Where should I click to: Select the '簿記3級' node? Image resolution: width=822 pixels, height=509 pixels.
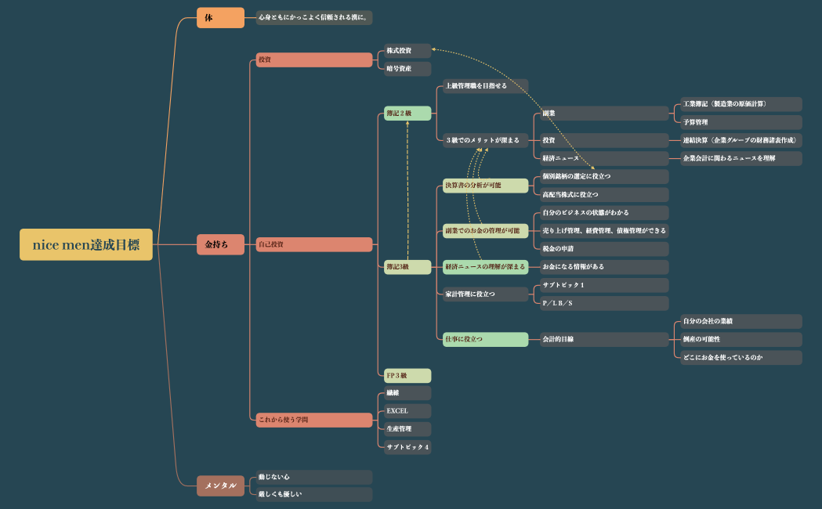click(x=407, y=267)
